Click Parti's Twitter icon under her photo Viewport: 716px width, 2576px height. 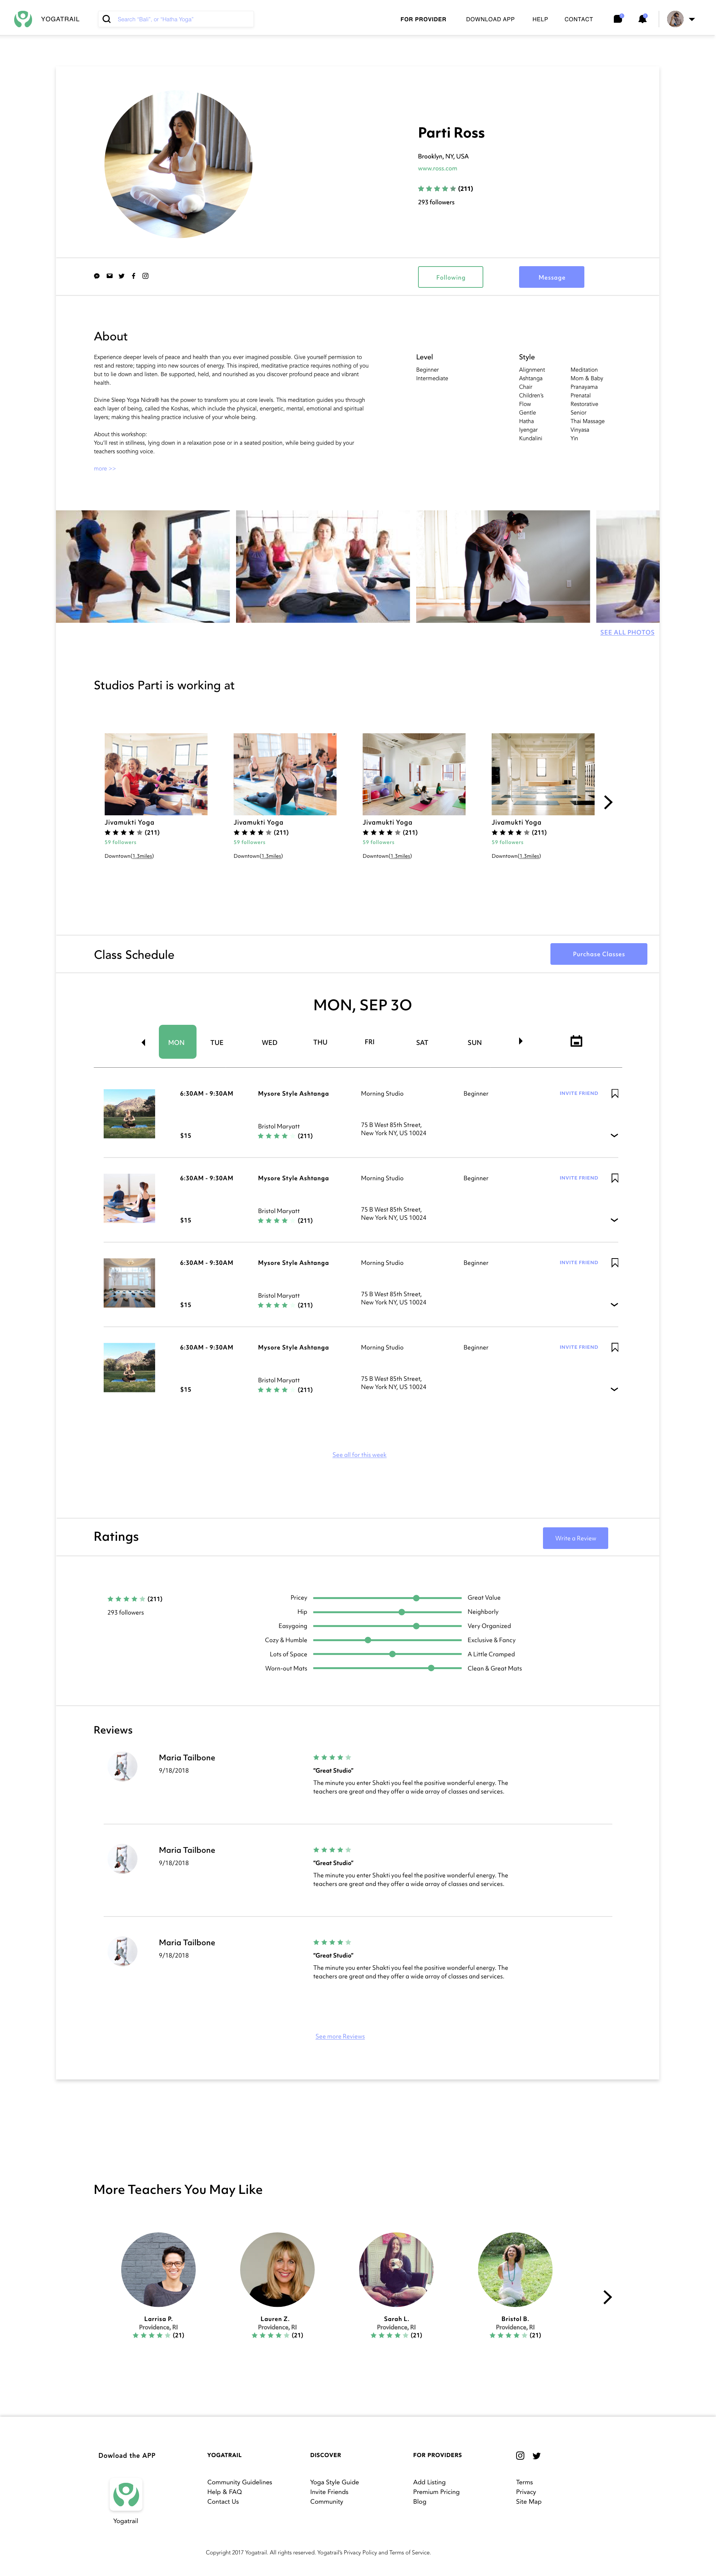coord(122,276)
